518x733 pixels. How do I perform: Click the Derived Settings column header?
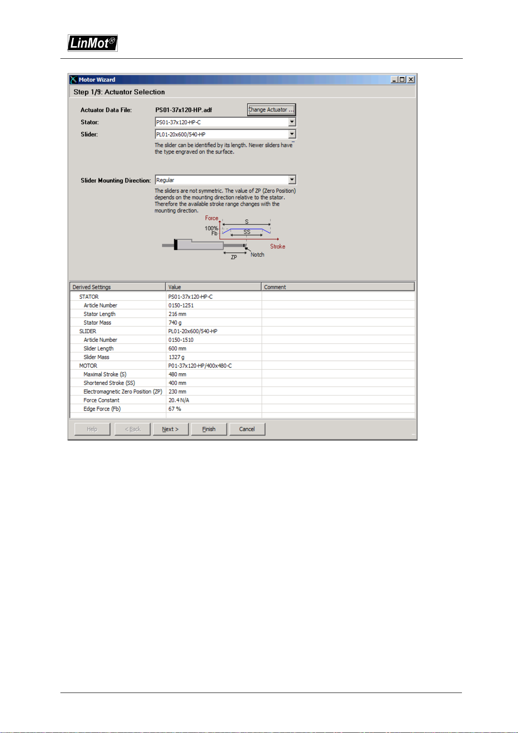point(118,287)
